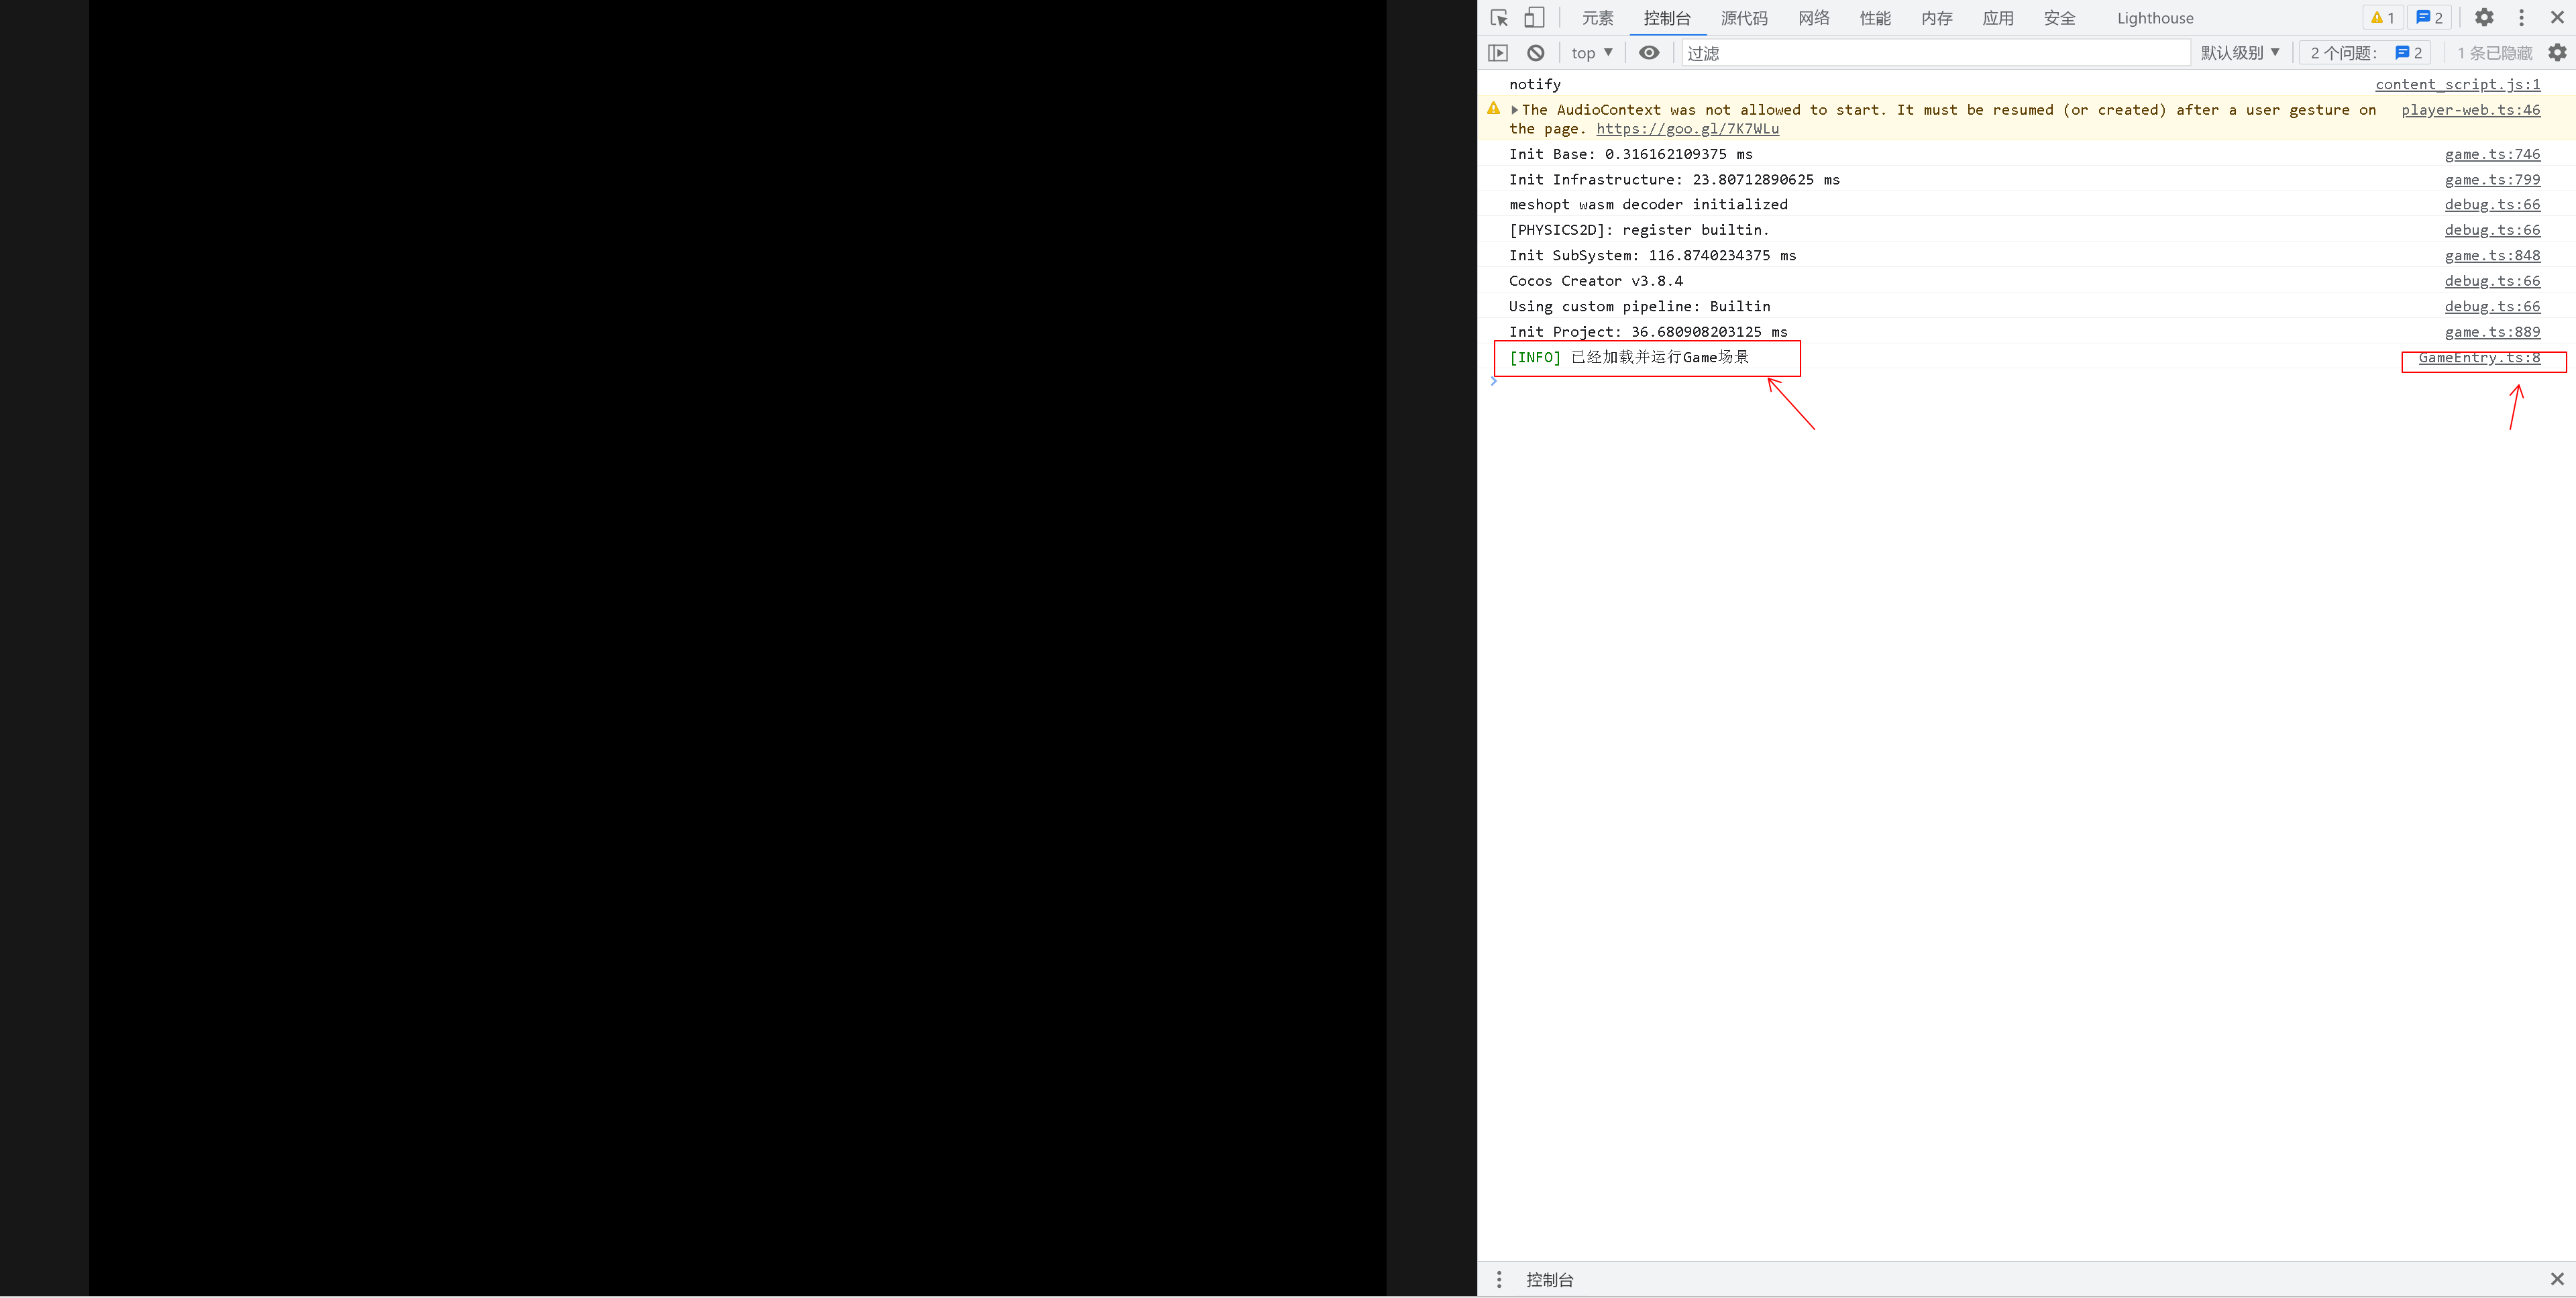The height and width of the screenshot is (1298, 2576).
Task: Select the Init Base log message
Action: [1631, 154]
